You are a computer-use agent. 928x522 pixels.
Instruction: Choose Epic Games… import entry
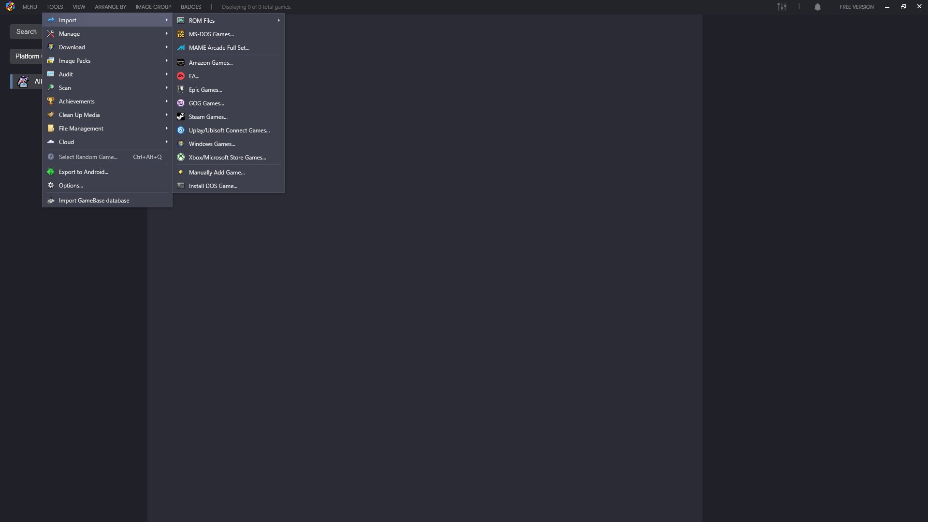(229, 90)
